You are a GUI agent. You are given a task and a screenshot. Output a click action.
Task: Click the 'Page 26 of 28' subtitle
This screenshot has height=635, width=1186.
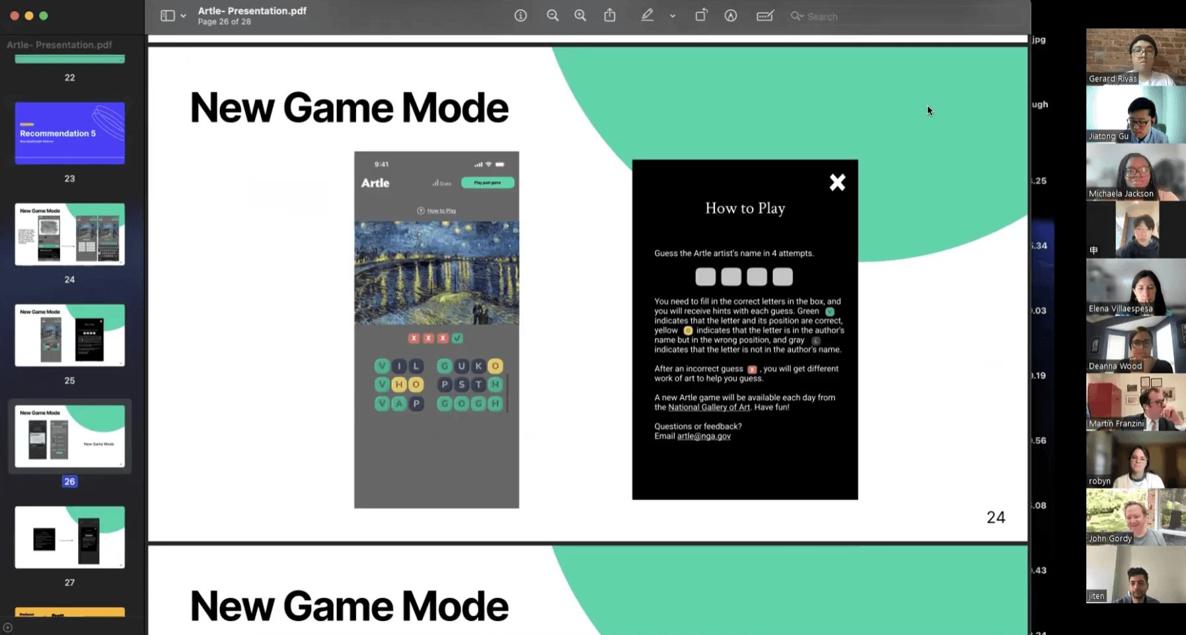224,22
